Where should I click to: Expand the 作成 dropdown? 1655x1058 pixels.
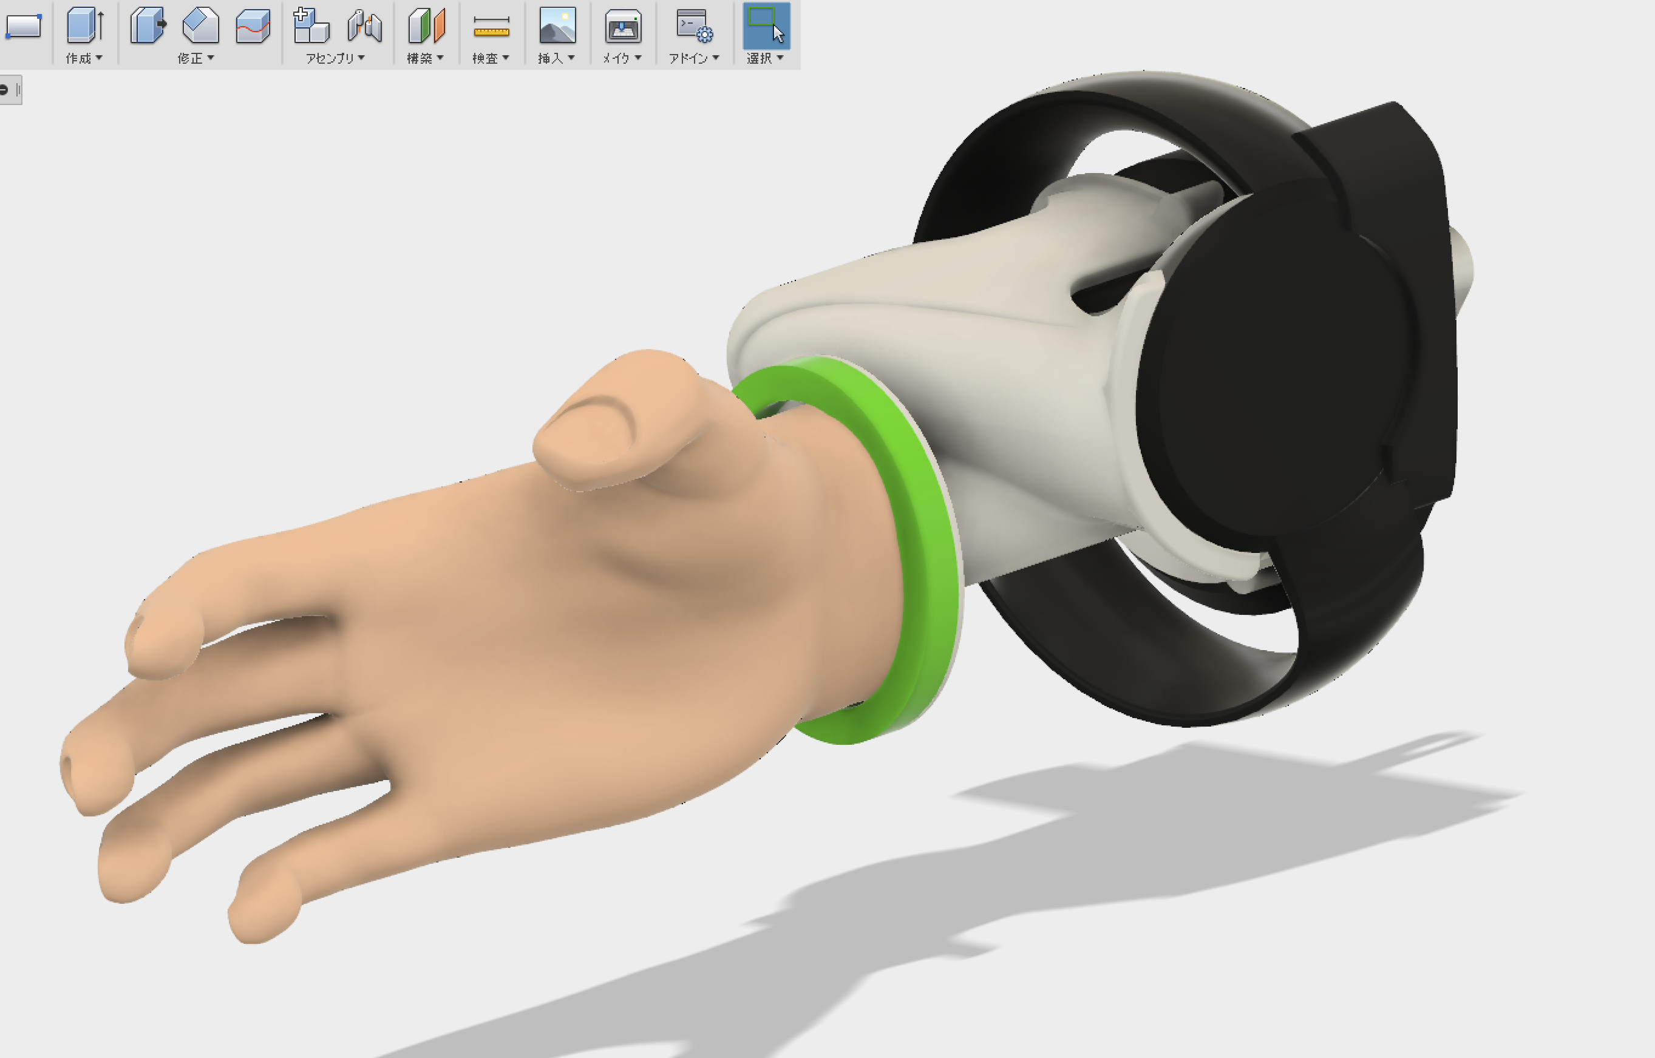pos(84,58)
